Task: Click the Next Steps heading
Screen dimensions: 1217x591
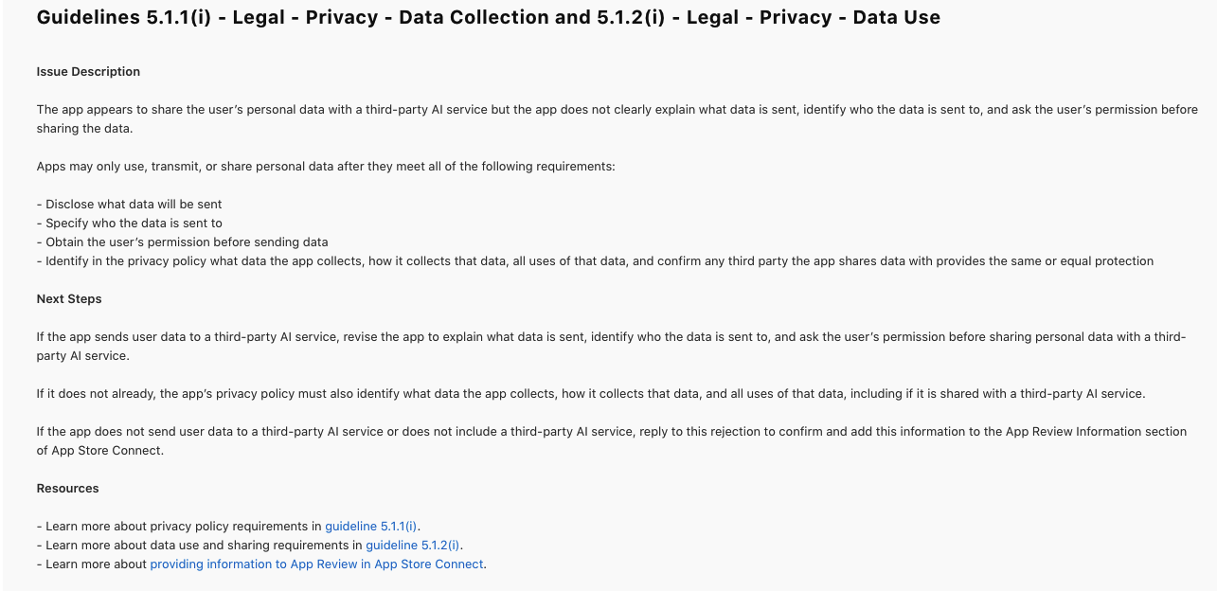Action: pos(69,298)
